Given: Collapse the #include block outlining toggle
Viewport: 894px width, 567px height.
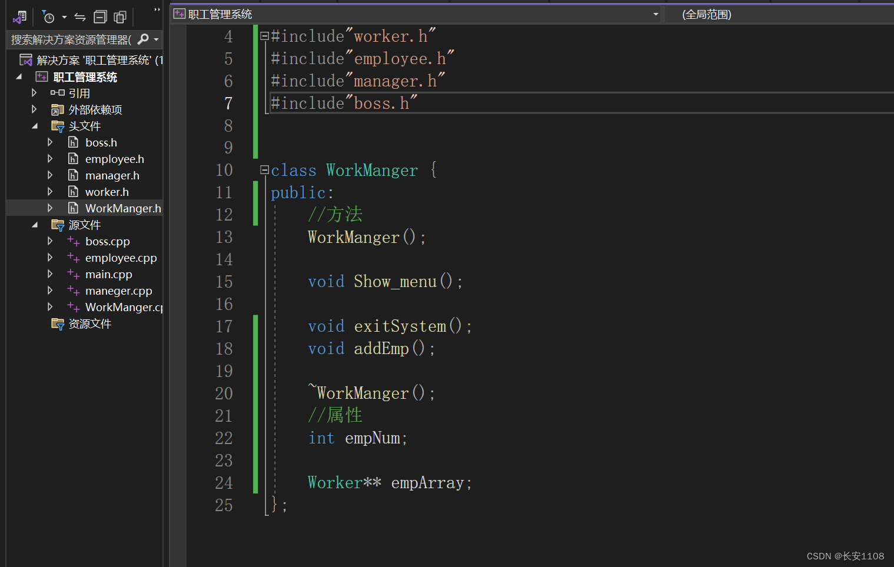Looking at the screenshot, I should 265,36.
